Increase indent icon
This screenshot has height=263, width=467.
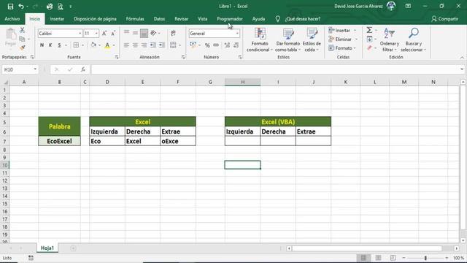[162, 45]
